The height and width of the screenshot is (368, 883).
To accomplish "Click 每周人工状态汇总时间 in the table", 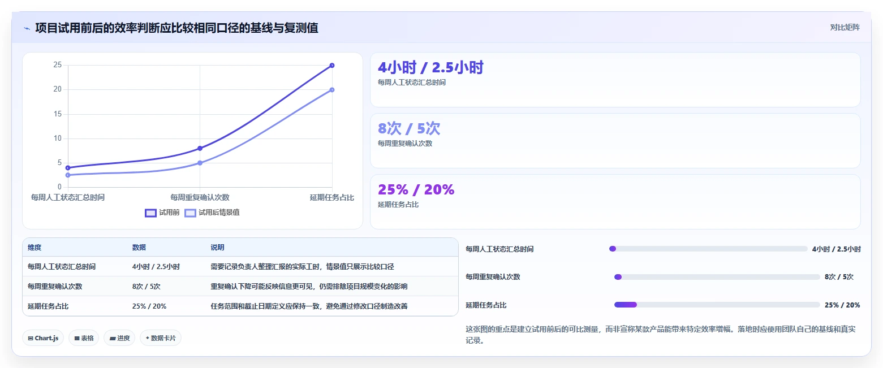I will (x=62, y=267).
